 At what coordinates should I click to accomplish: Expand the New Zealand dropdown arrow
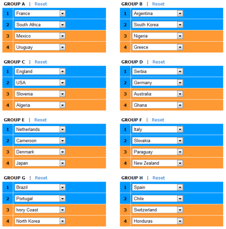180,163
